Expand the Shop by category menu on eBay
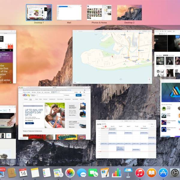Screen dimensions: 180x180 33,95
